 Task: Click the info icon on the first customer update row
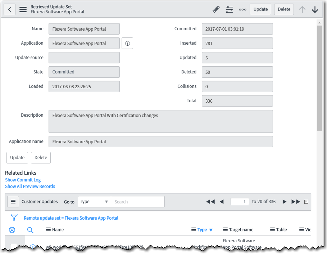point(33,247)
